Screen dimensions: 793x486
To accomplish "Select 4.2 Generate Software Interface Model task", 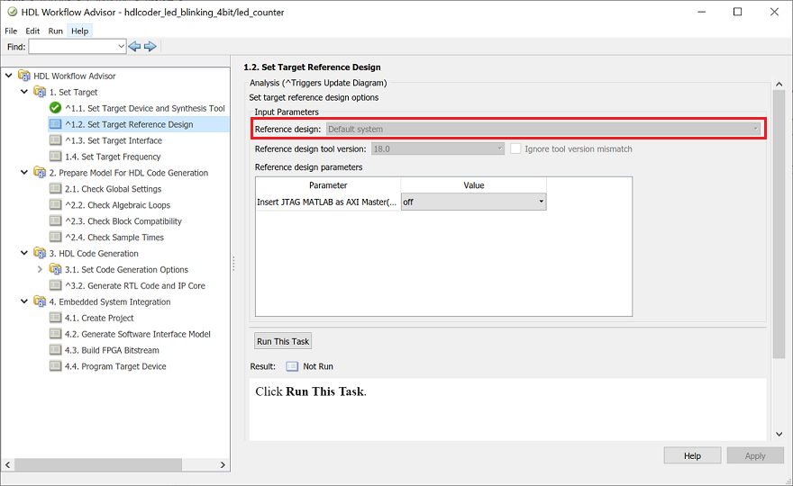I will coord(138,334).
